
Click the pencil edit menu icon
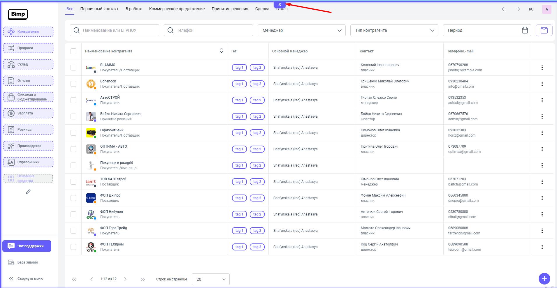point(28,192)
